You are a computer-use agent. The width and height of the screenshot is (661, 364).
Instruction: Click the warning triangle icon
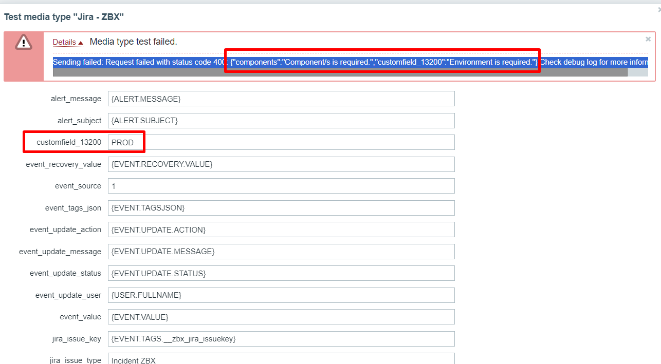(x=24, y=42)
